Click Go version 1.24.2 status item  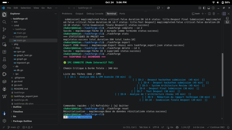(x=186, y=127)
